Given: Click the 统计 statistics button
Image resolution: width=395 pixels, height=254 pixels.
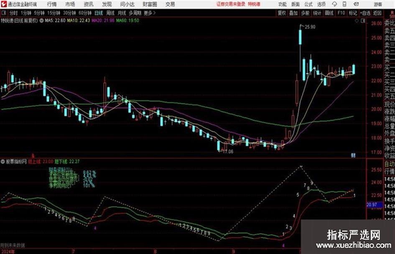Looking at the screenshot, I should click(x=317, y=13).
